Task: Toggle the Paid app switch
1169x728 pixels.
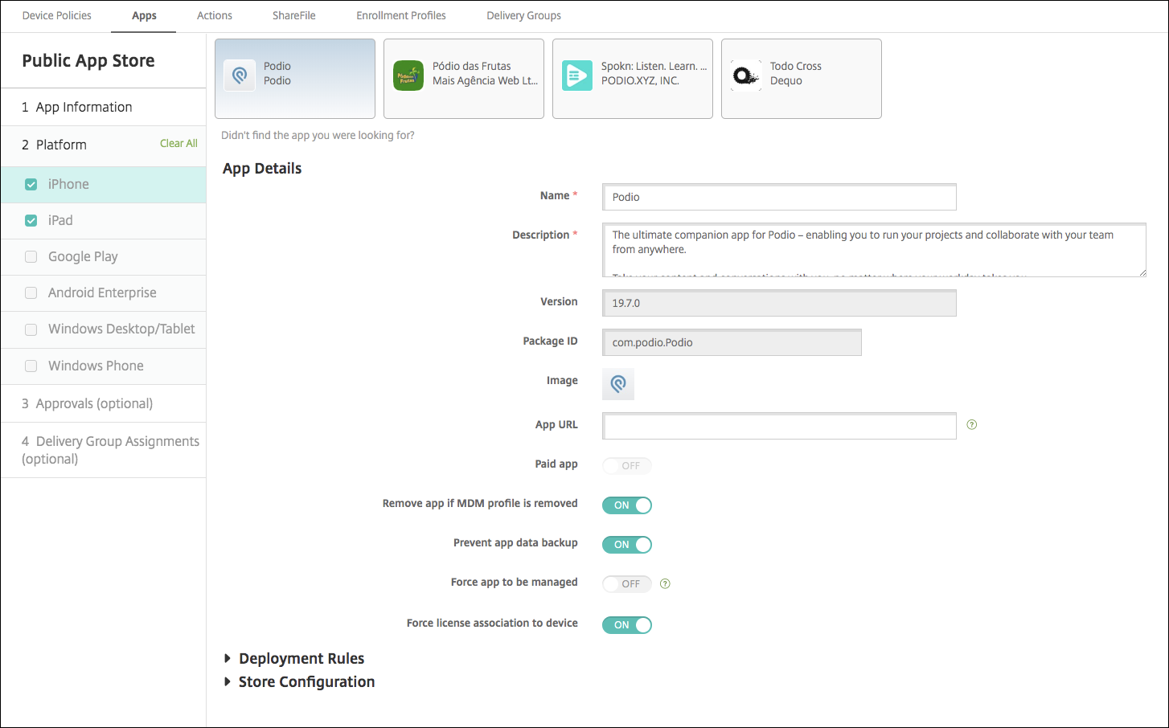Action: tap(627, 466)
